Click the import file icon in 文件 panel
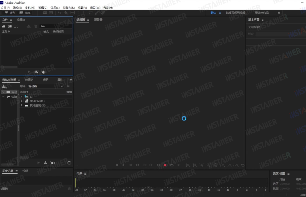306x197 pixels. (x=10, y=26)
